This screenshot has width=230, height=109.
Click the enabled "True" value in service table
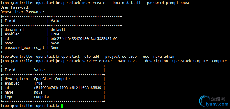coord(38,83)
